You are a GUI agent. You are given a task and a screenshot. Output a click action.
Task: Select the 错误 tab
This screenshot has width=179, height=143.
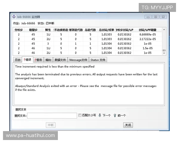coord(27,60)
